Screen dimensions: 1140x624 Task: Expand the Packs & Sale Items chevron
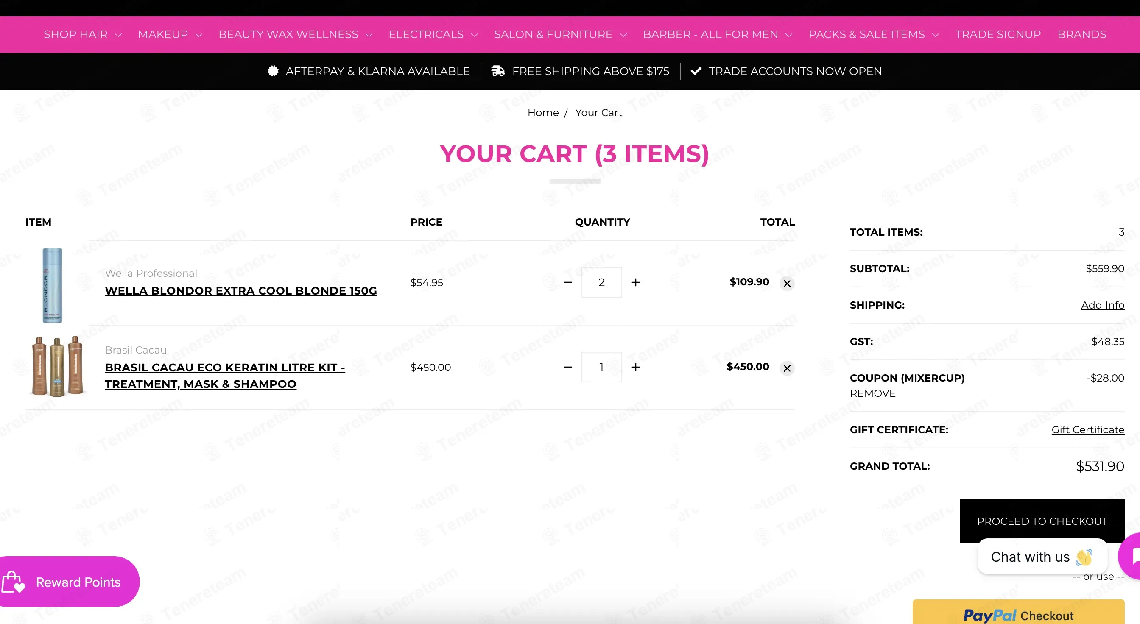tap(936, 35)
